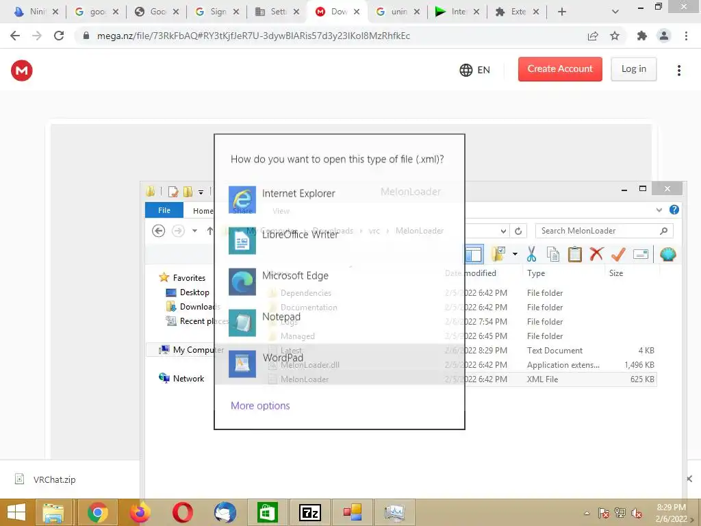
Task: Open Quick Access Toolbar customize dropdown
Action: coord(201,192)
